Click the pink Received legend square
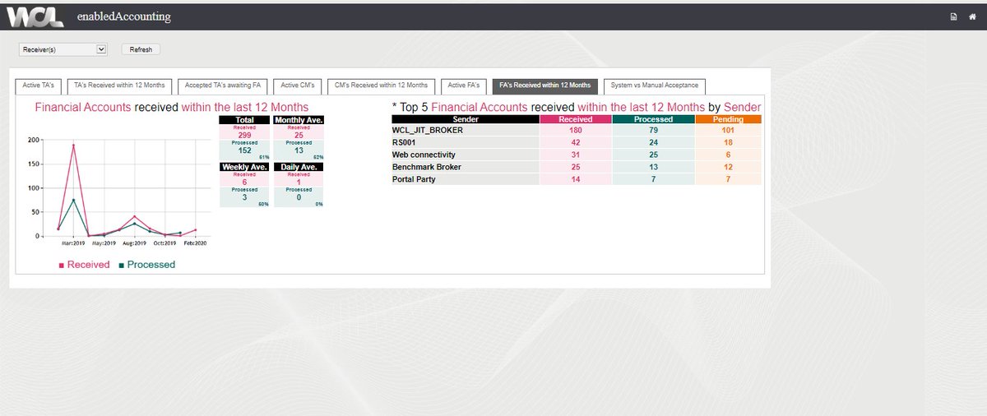Viewport: 987px width, 416px height. click(61, 266)
